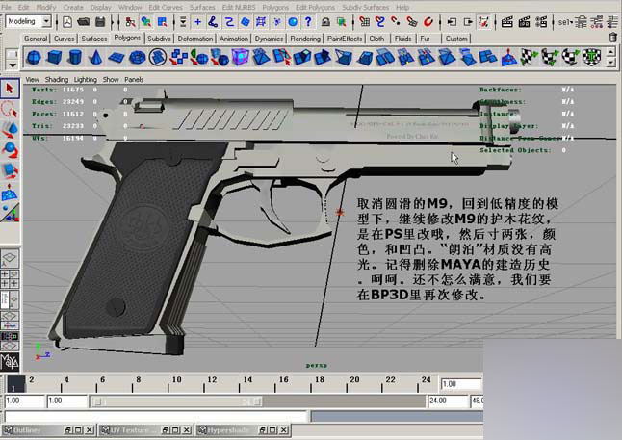Click frame 12 on the time slider
This screenshot has width=622, height=440.
pyautogui.click(x=204, y=383)
